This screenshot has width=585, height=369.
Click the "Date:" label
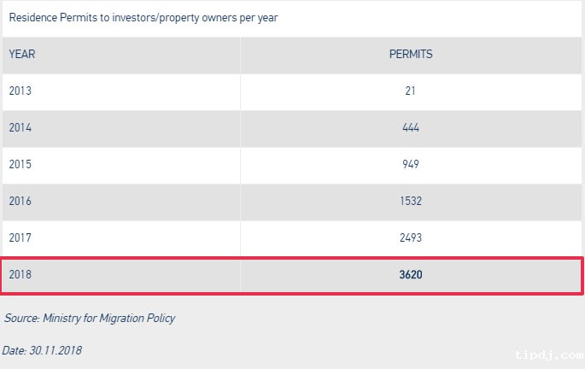15,350
